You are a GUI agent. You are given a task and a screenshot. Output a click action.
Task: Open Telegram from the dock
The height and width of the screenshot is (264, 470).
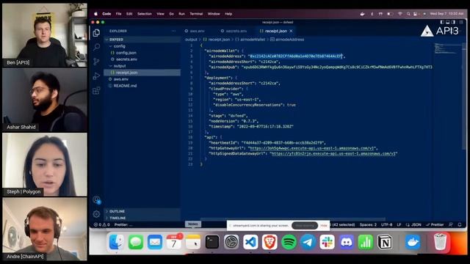click(x=308, y=242)
